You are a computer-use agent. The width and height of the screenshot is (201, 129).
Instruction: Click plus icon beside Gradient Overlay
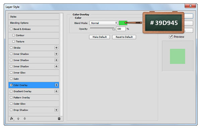click(56, 91)
